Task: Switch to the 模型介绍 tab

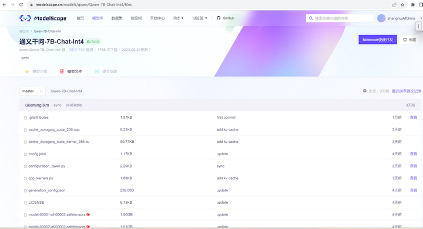Action: 36,71
